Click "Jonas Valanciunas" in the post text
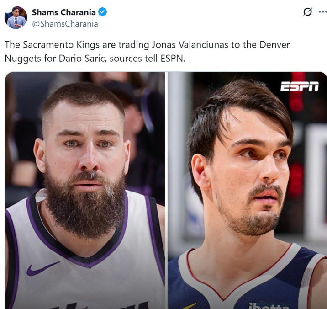 pyautogui.click(x=190, y=45)
